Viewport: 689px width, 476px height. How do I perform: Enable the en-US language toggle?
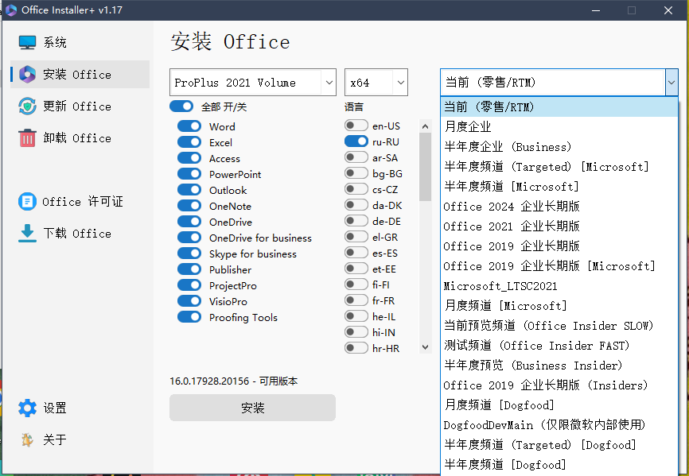click(x=356, y=126)
